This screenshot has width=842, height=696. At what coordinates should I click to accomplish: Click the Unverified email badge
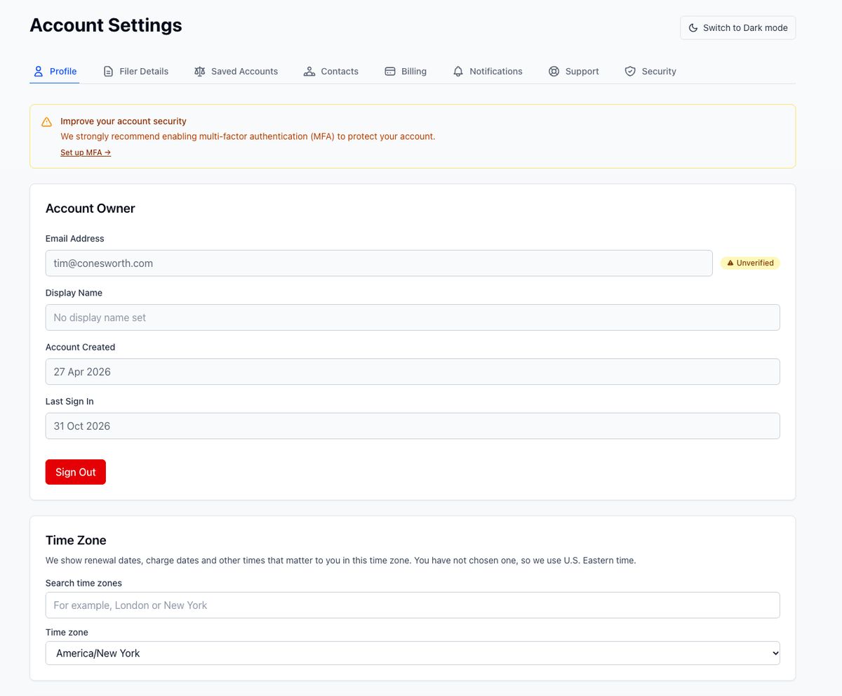tap(750, 263)
